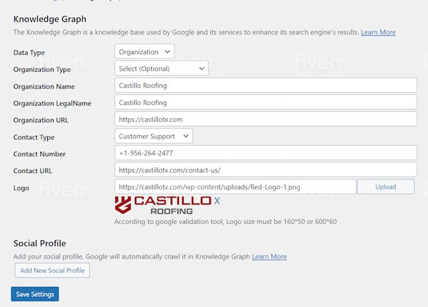Viewport: 428px width, 307px height.
Task: Click the Organization LegalName input field
Action: tap(266, 103)
